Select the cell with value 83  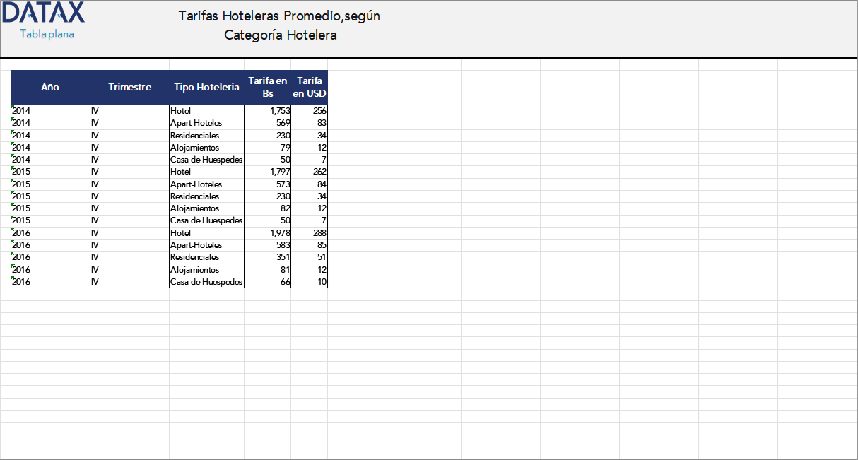309,123
